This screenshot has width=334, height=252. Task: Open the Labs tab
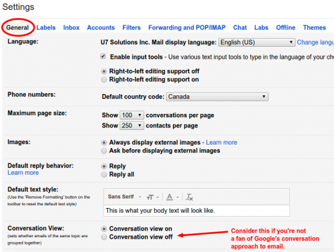pos(261,27)
